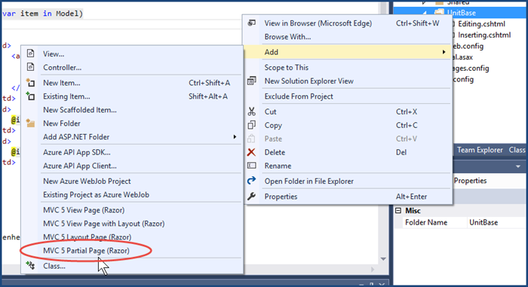Click the New Folder icon
The image size is (528, 287).
pos(31,123)
